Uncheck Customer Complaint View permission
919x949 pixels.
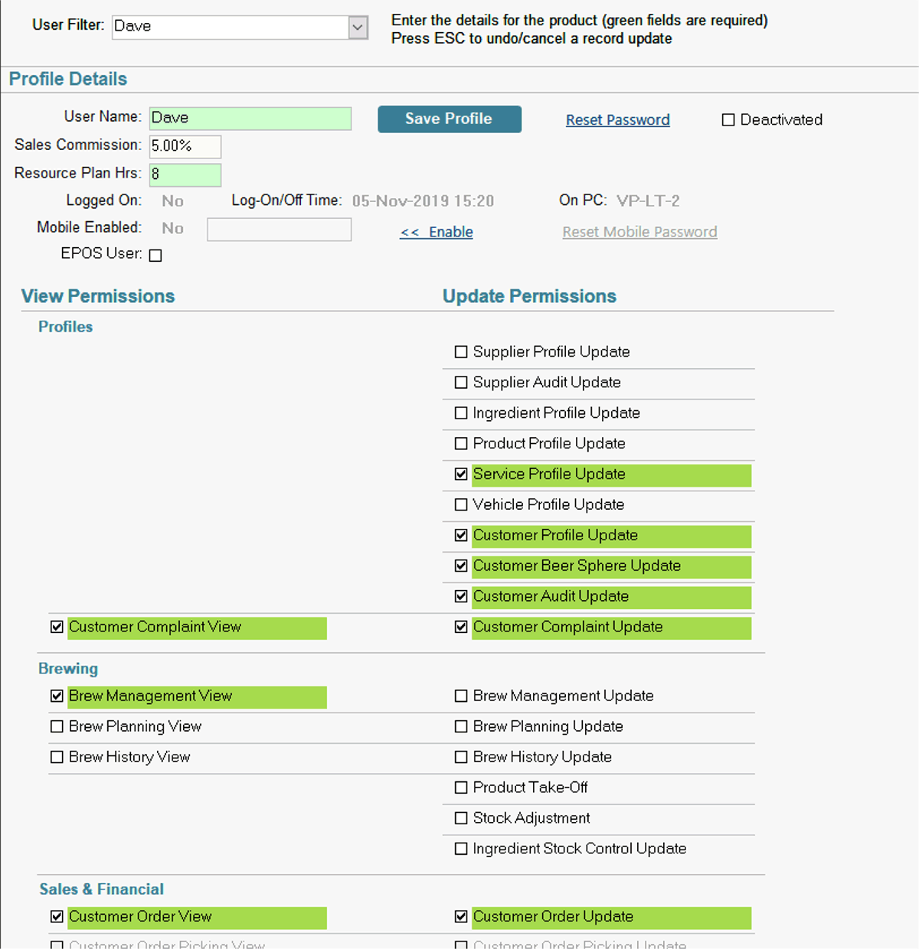(57, 627)
